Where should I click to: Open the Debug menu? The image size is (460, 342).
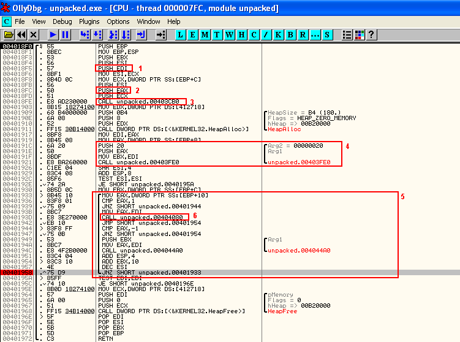[62, 21]
